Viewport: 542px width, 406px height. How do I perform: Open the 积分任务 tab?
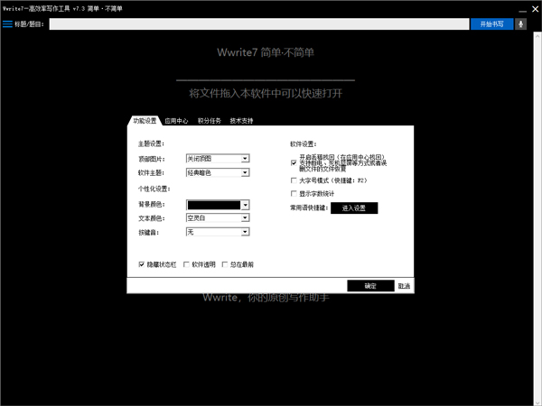tap(210, 121)
